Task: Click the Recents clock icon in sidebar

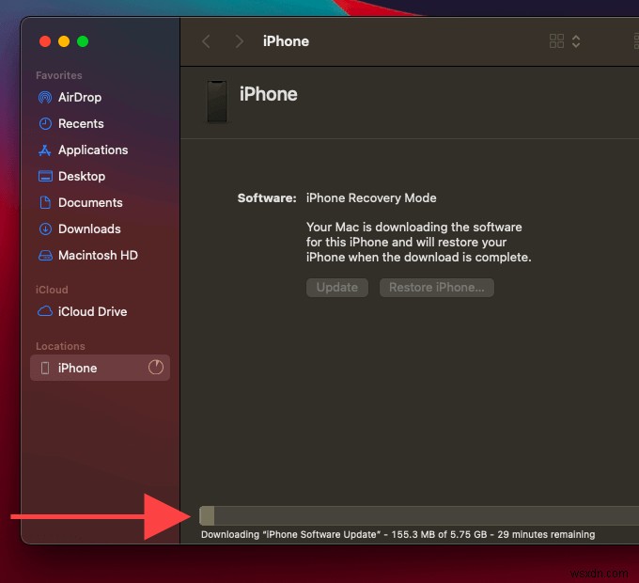Action: [45, 123]
